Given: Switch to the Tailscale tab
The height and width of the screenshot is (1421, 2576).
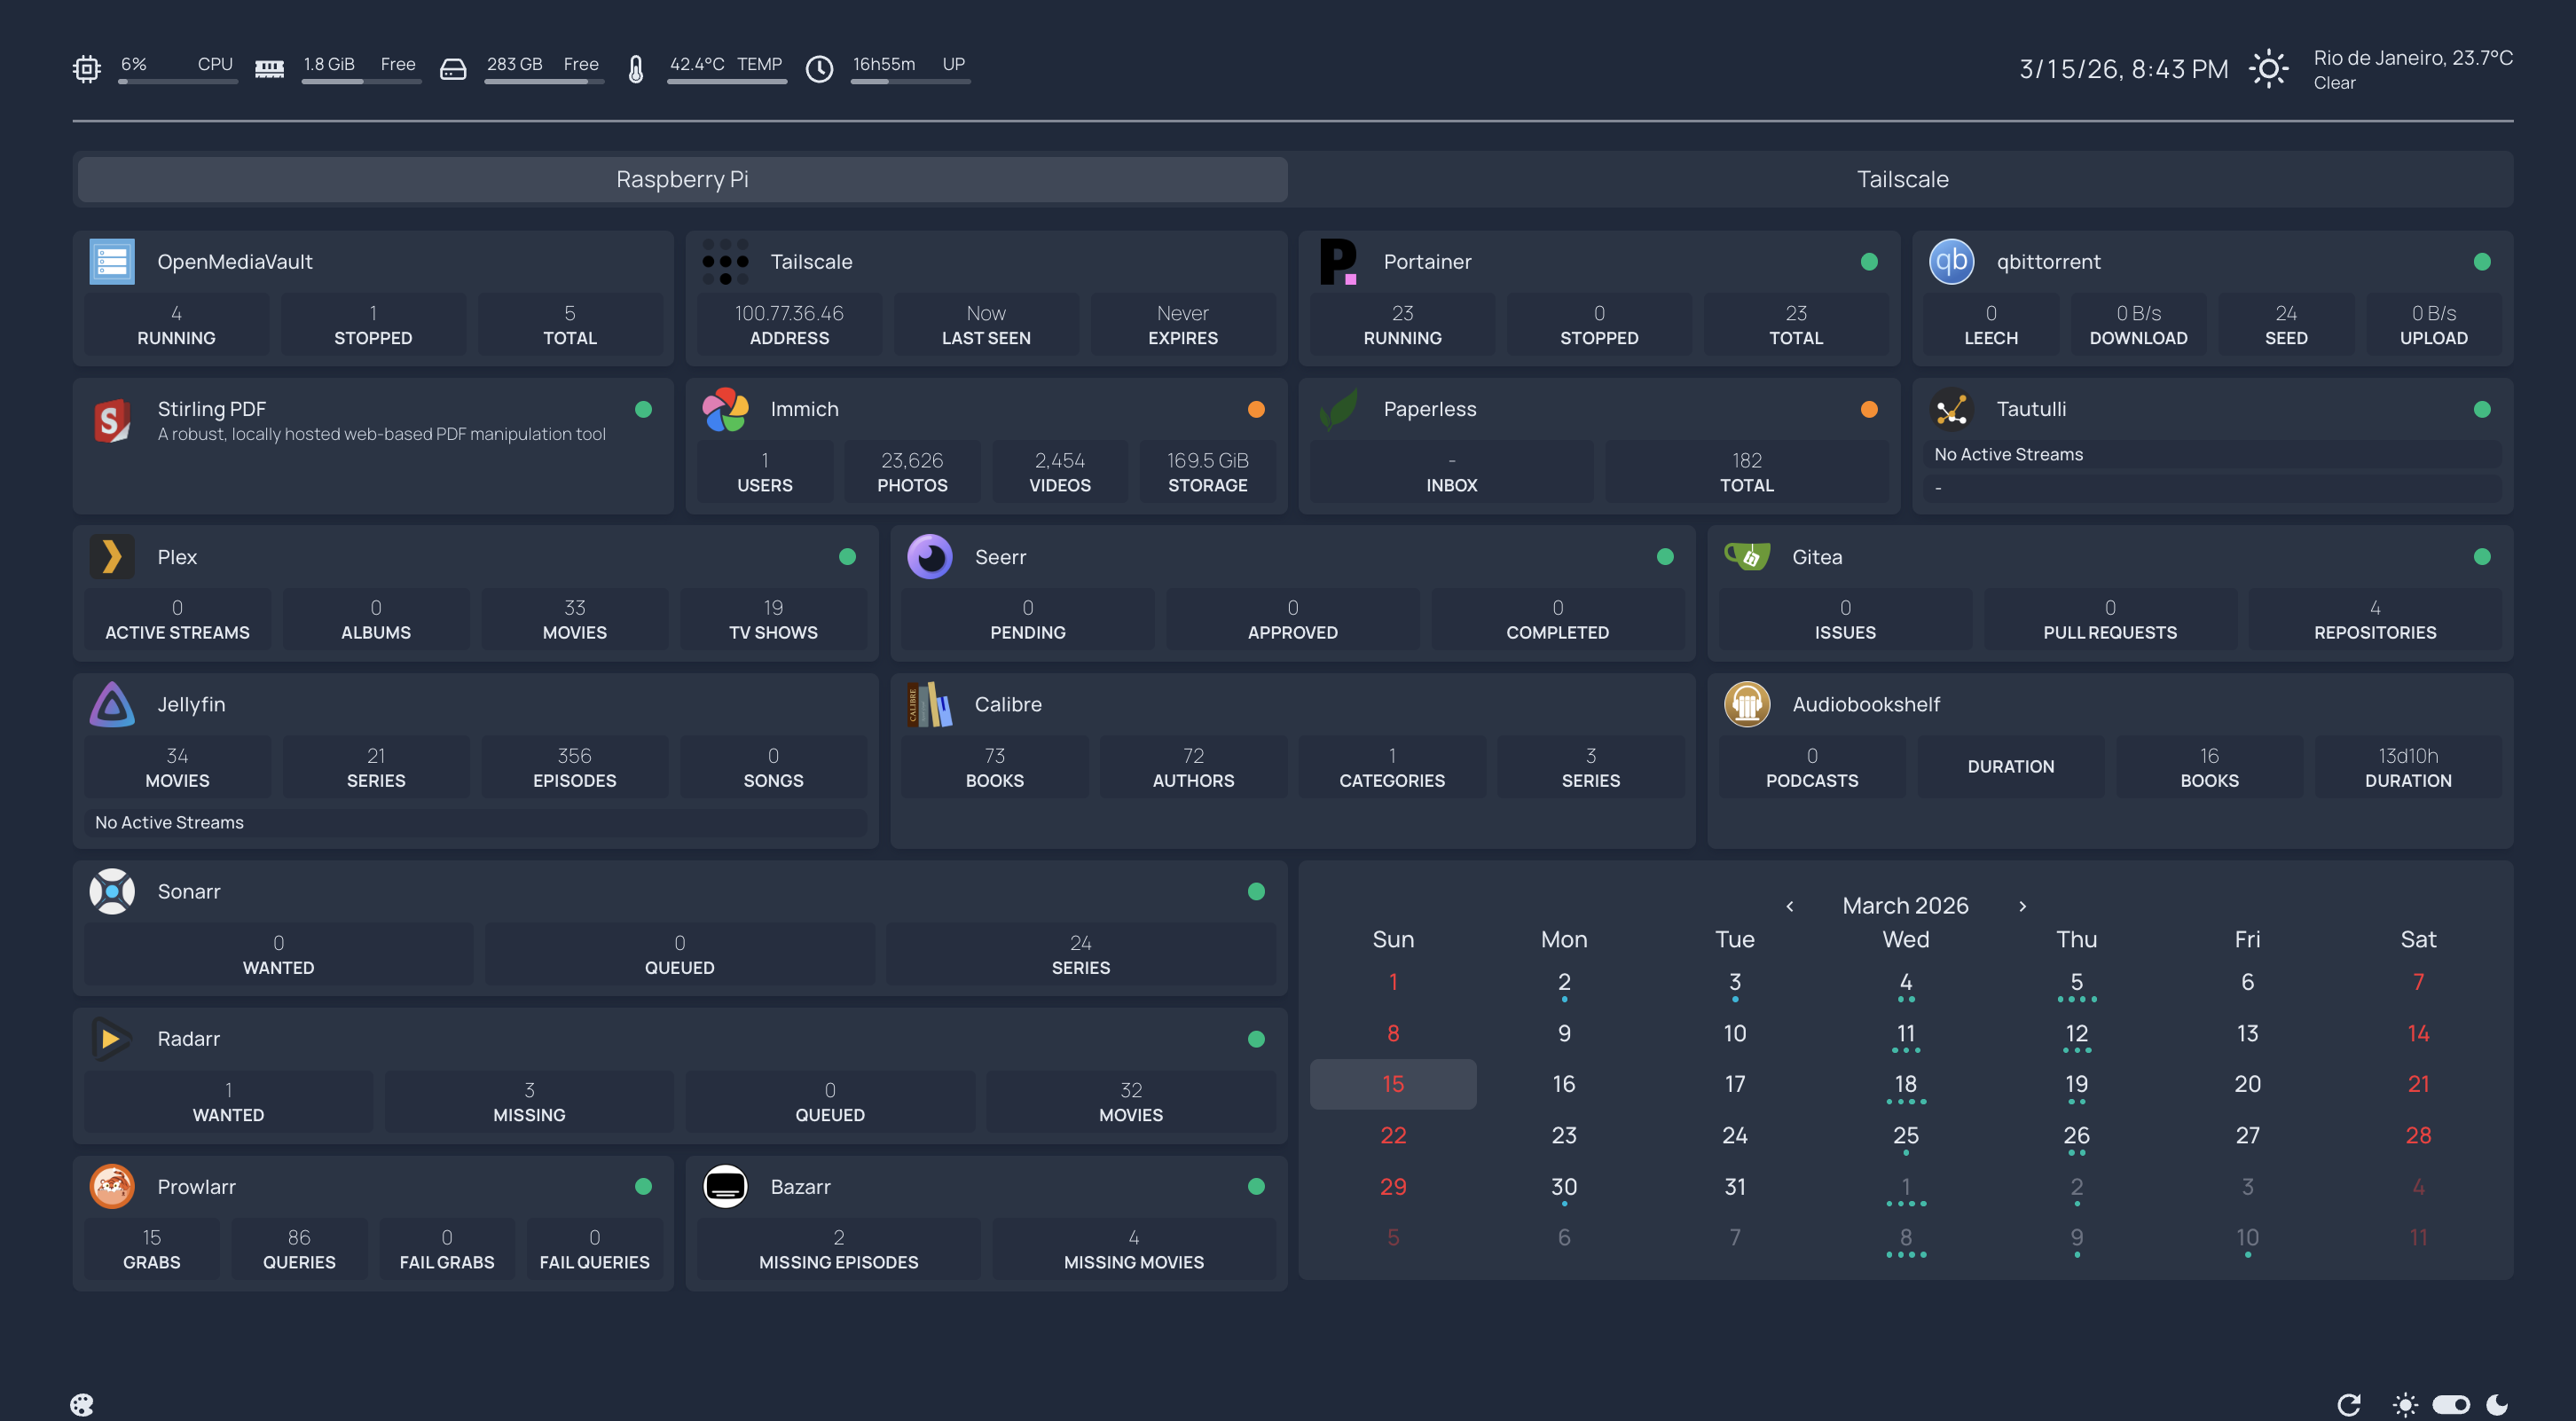Looking at the screenshot, I should [1901, 179].
